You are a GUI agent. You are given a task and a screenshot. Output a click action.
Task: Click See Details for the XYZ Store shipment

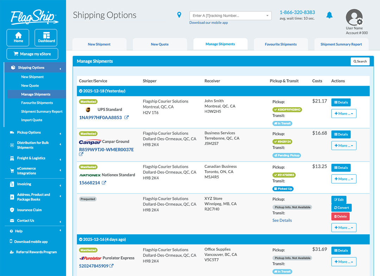282,220
